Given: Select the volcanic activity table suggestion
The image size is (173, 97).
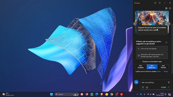Looking at the screenshot, I should pos(152,29).
